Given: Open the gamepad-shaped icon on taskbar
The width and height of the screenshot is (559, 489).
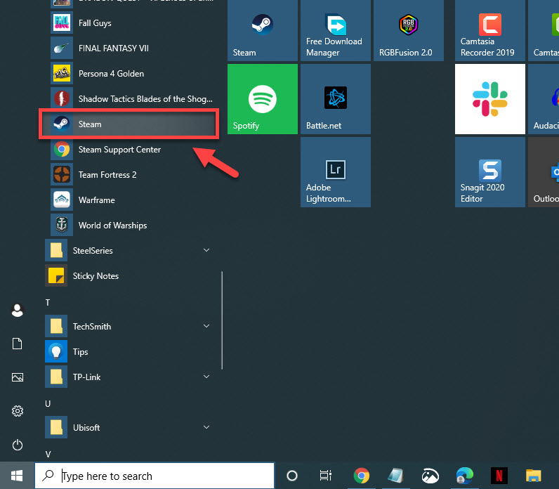Looking at the screenshot, I should 430,476.
